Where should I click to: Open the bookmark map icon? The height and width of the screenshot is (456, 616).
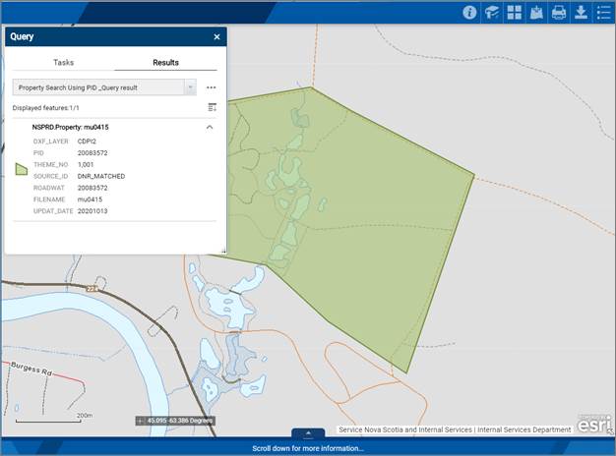536,13
